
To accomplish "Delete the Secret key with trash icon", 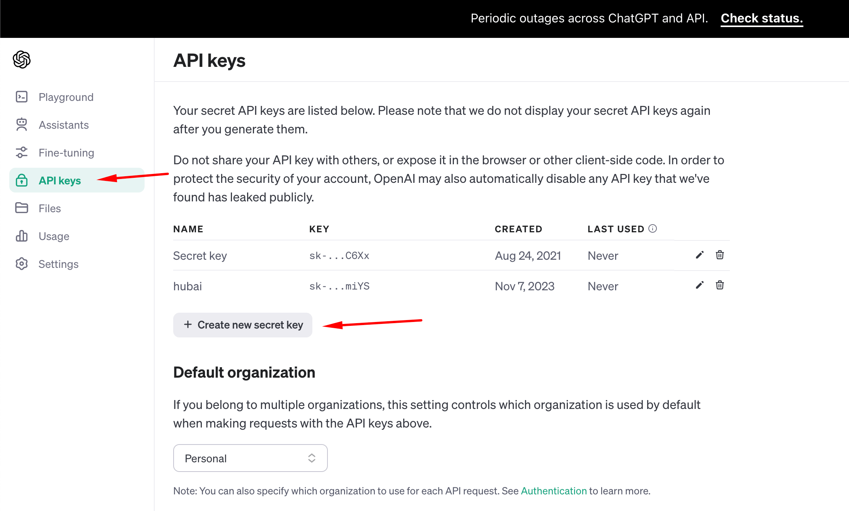I will coord(720,255).
